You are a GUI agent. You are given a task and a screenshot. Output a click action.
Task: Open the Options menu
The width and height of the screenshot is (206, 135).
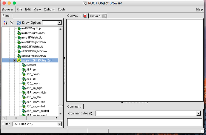click(49, 9)
